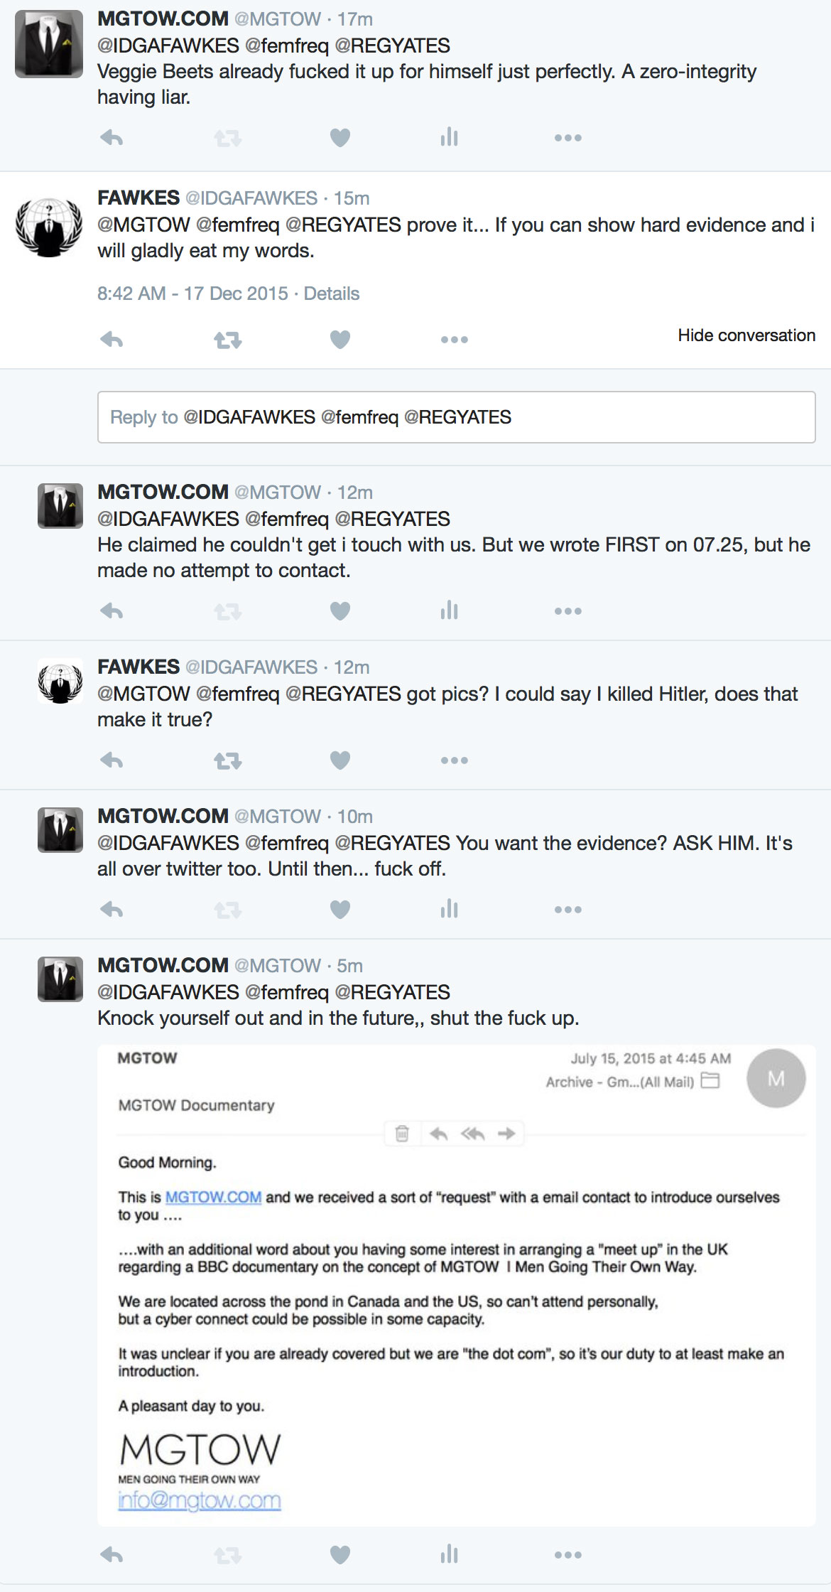Viewport: 831px width, 1592px height.
Task: Reply to the 'Knock yourself out' tweet
Action: coord(112,1555)
